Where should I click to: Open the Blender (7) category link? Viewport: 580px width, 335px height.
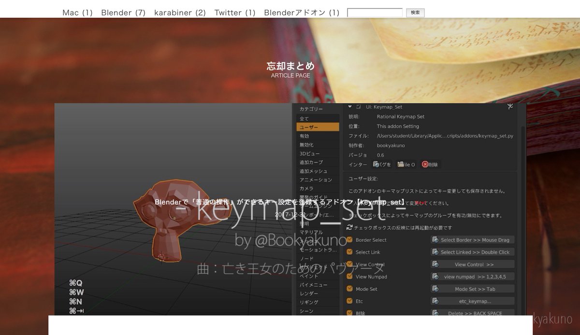point(123,13)
